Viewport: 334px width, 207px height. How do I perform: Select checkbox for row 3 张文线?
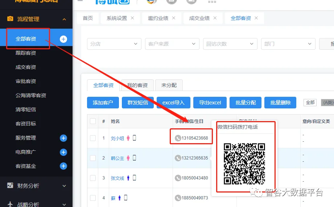pos(93,178)
